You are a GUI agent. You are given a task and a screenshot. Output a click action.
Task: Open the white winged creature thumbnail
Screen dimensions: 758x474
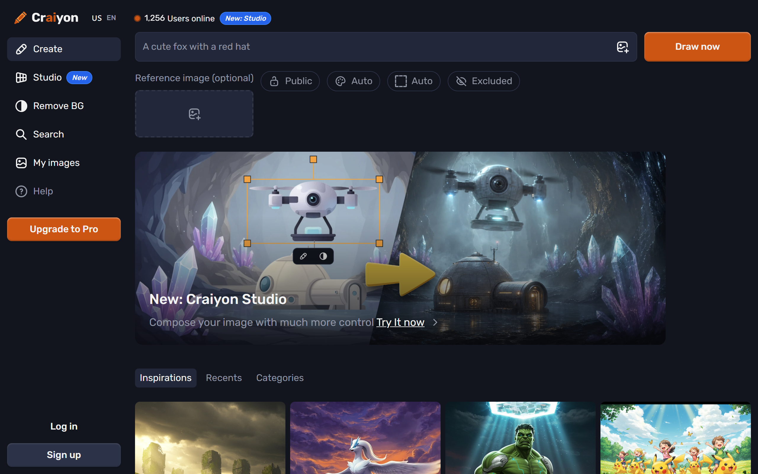point(365,438)
